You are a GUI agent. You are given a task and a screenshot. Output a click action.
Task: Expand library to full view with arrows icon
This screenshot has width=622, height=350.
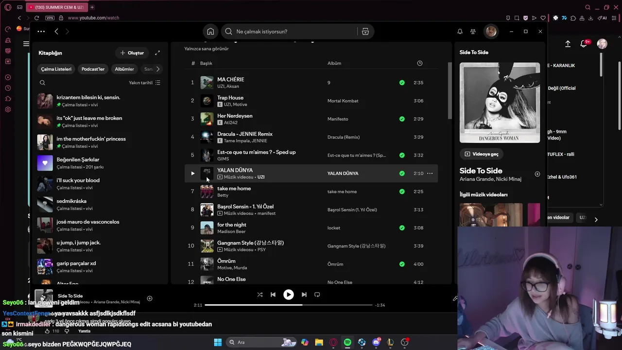pyautogui.click(x=157, y=53)
